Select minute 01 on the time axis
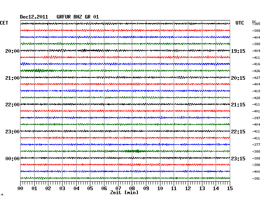This screenshot has height=199, width=262. pos(34,189)
